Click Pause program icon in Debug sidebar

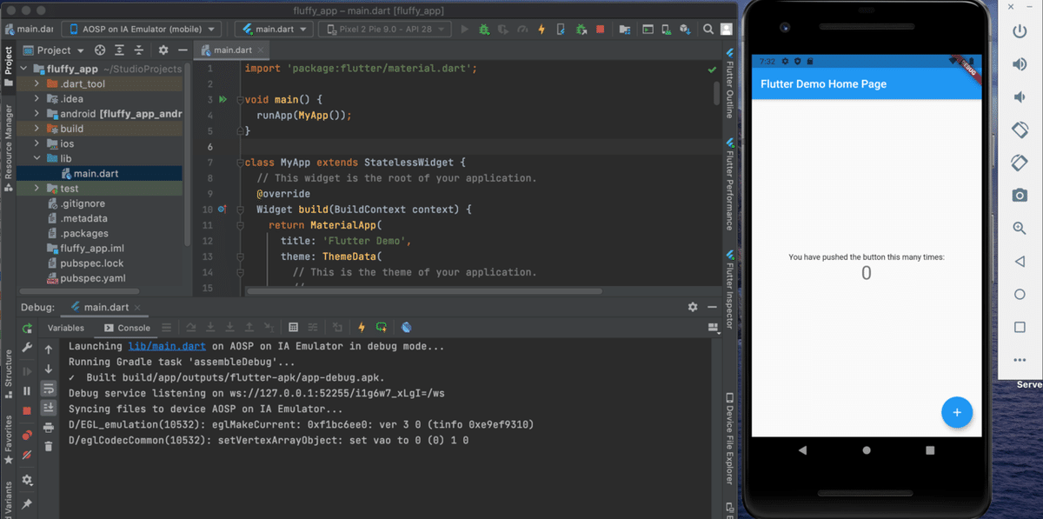(x=27, y=391)
